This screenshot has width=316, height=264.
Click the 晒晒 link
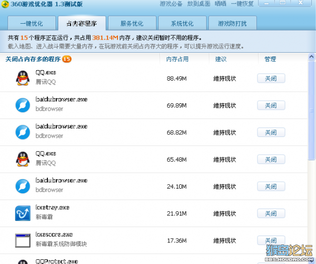[x=220, y=4]
